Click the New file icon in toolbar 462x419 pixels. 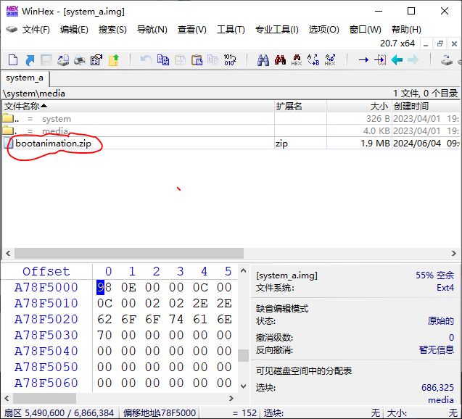[x=13, y=60]
